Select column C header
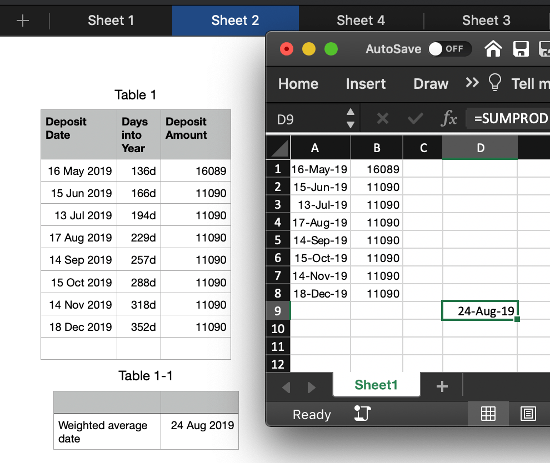 423,148
